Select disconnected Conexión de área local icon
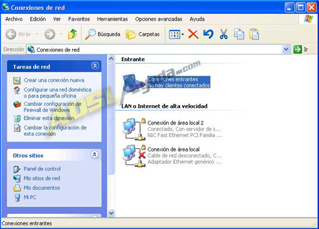 click(134, 156)
